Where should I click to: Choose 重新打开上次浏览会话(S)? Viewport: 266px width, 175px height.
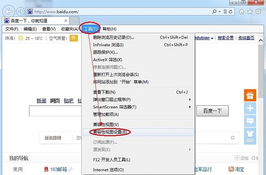(x=138, y=75)
